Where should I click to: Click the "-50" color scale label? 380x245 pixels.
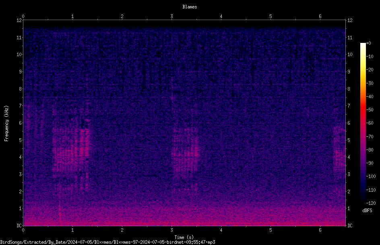coord(370,110)
